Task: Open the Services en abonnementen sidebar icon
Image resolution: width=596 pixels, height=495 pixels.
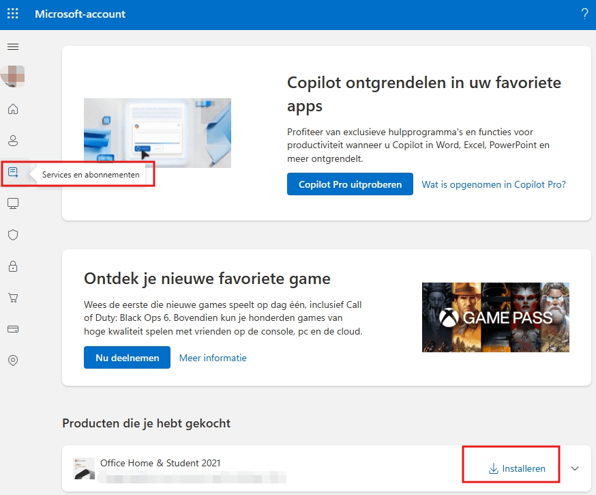Action: (13, 172)
